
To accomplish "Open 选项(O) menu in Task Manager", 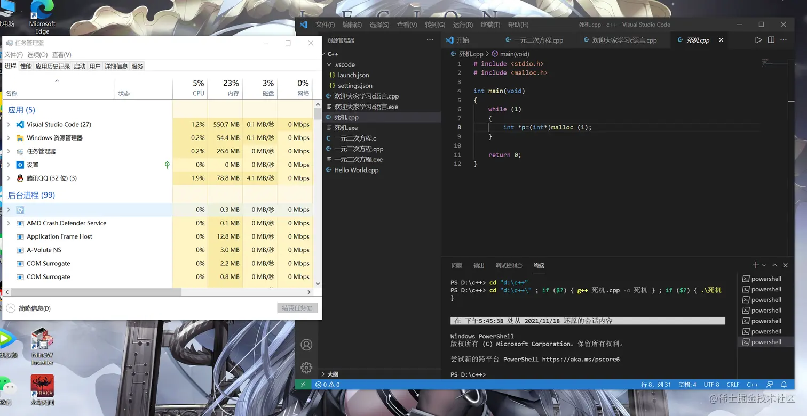I will click(x=37, y=55).
